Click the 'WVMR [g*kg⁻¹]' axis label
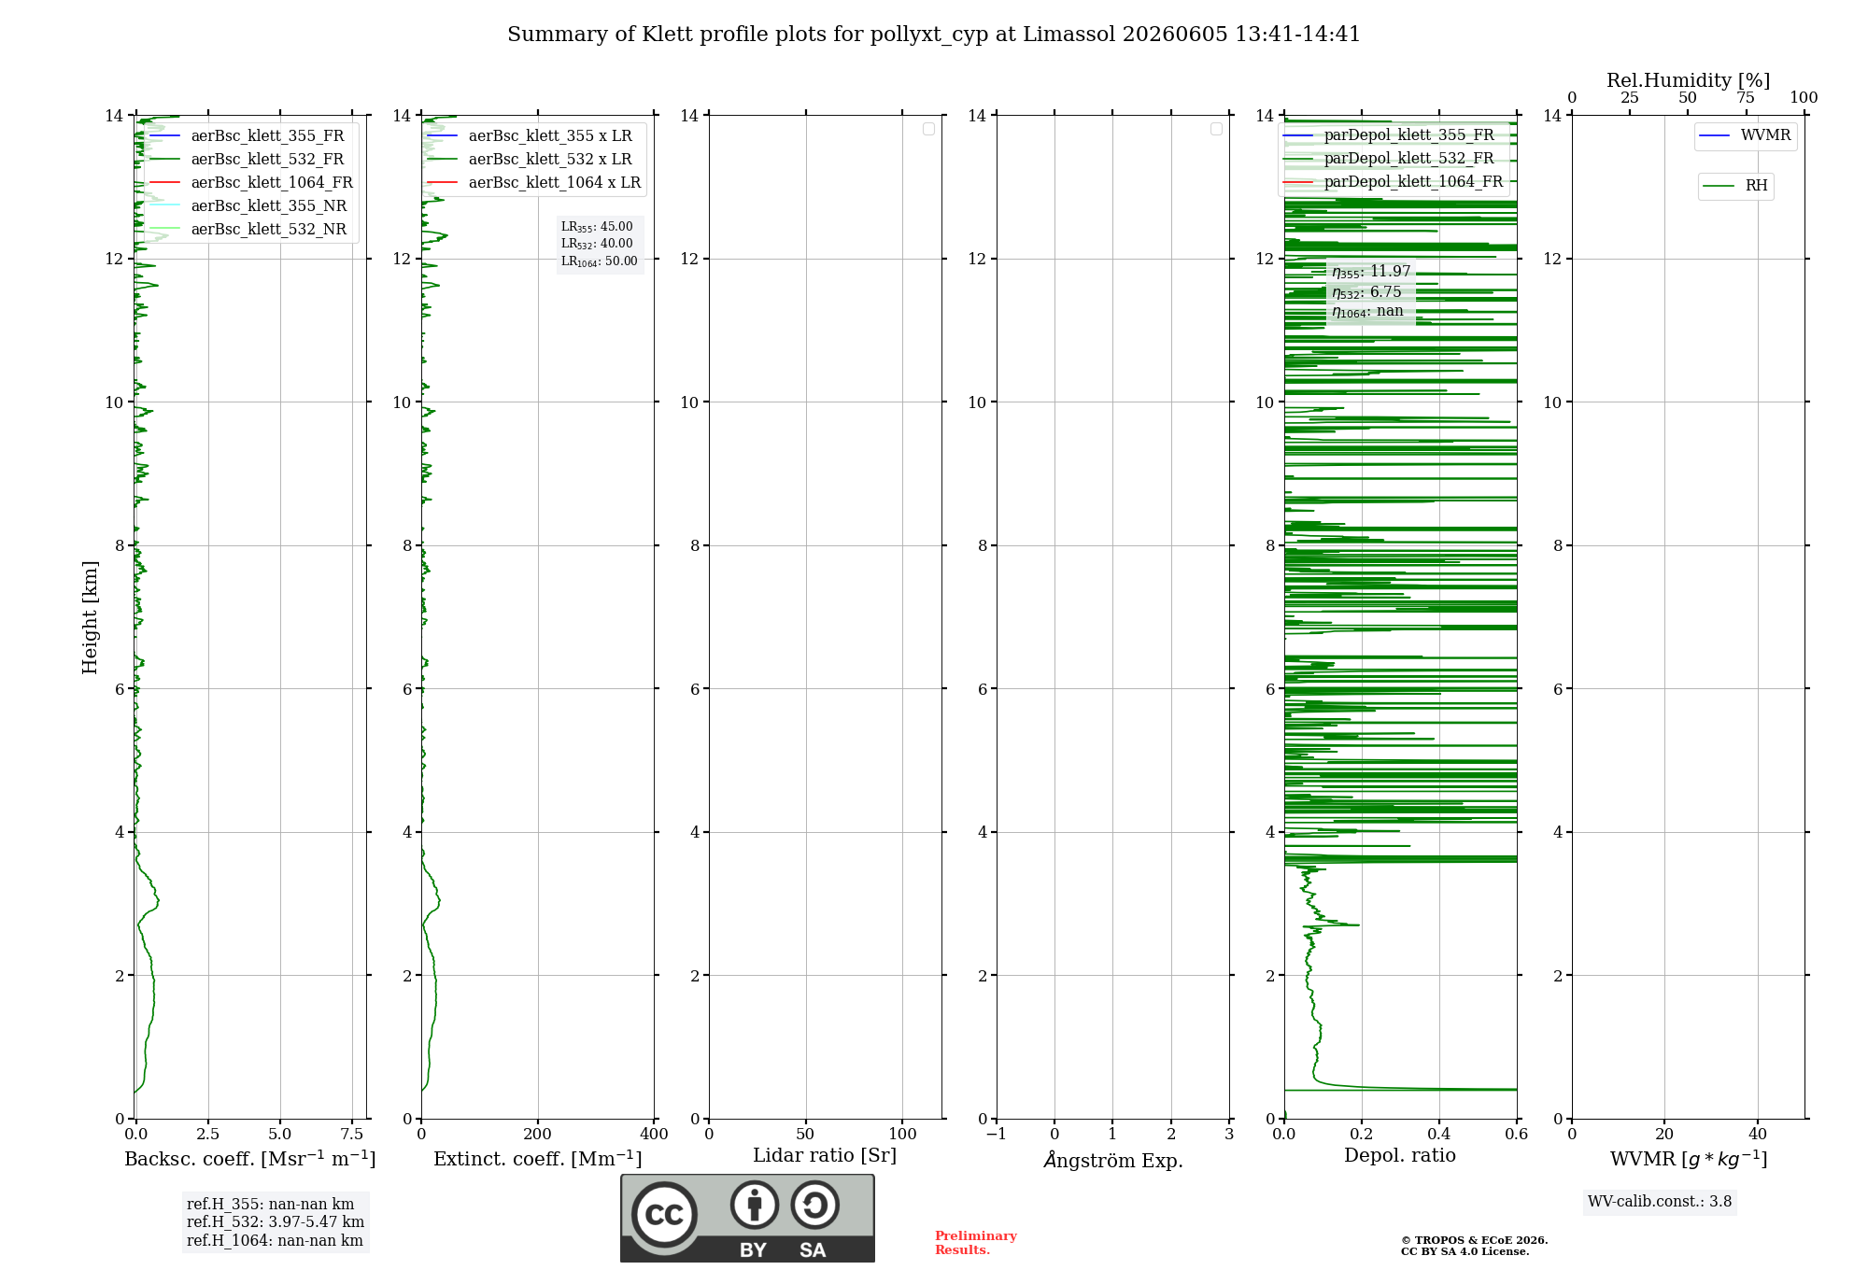The height and width of the screenshot is (1270, 1868). [x=1689, y=1159]
